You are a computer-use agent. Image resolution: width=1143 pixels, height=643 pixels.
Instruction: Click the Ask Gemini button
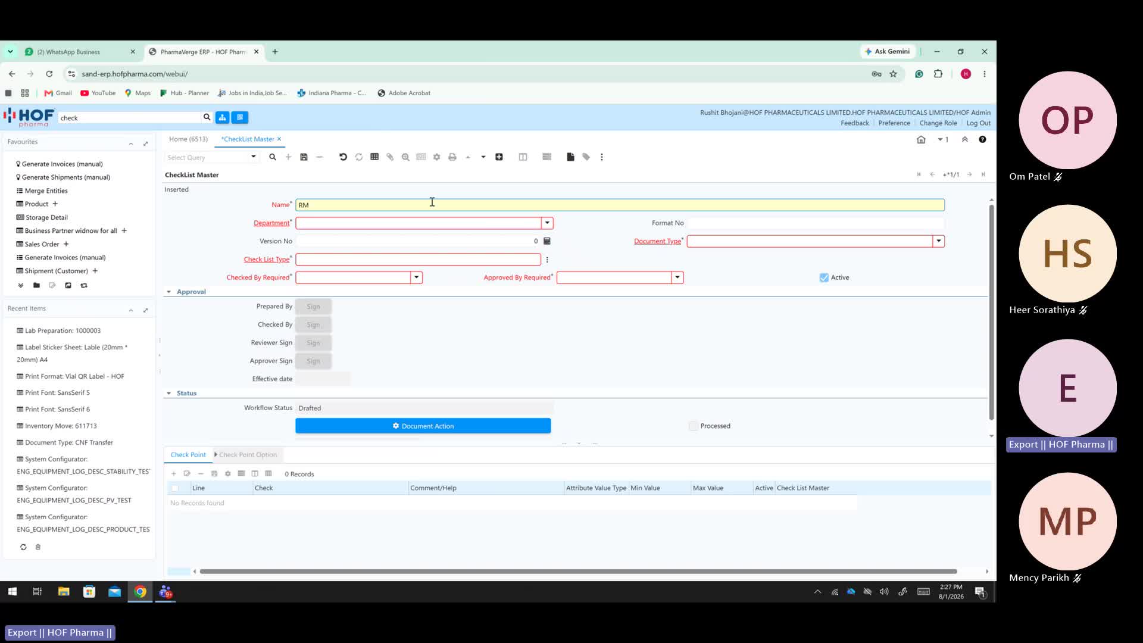click(888, 52)
